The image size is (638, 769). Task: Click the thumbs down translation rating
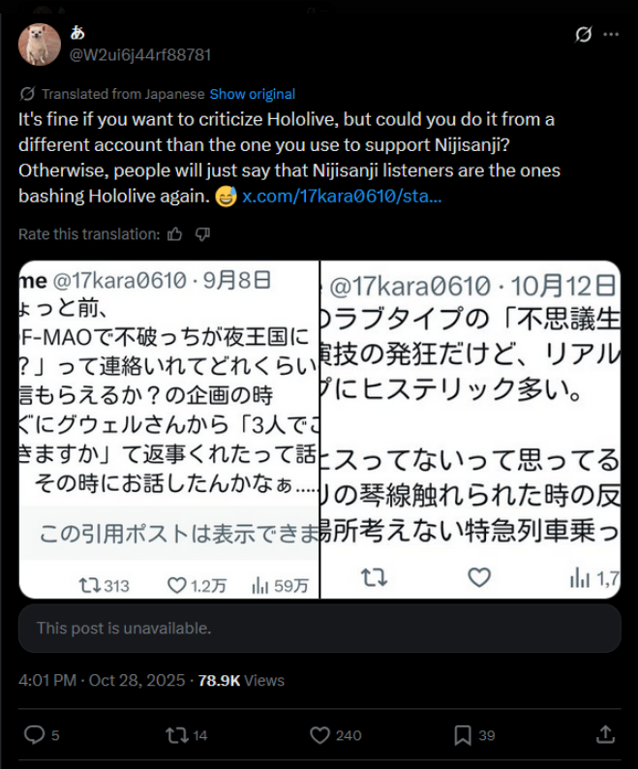pyautogui.click(x=202, y=234)
